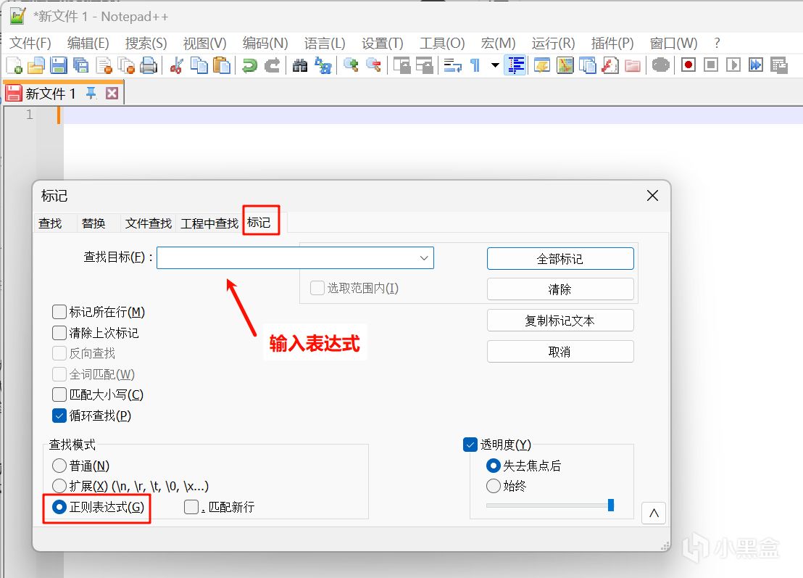Viewport: 803px width, 578px height.
Task: Close the 新文件 1 tab
Action: (112, 93)
